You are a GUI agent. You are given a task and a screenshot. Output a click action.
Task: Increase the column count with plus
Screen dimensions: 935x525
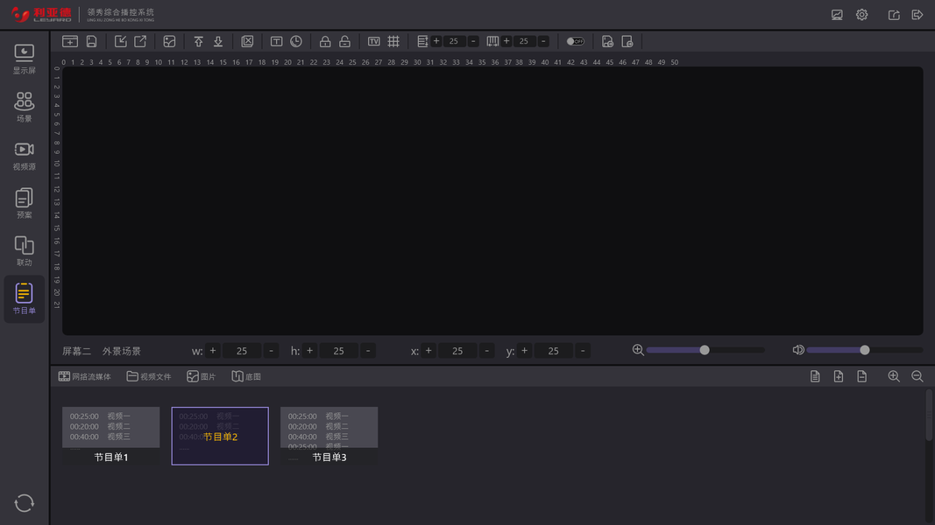[x=506, y=41]
